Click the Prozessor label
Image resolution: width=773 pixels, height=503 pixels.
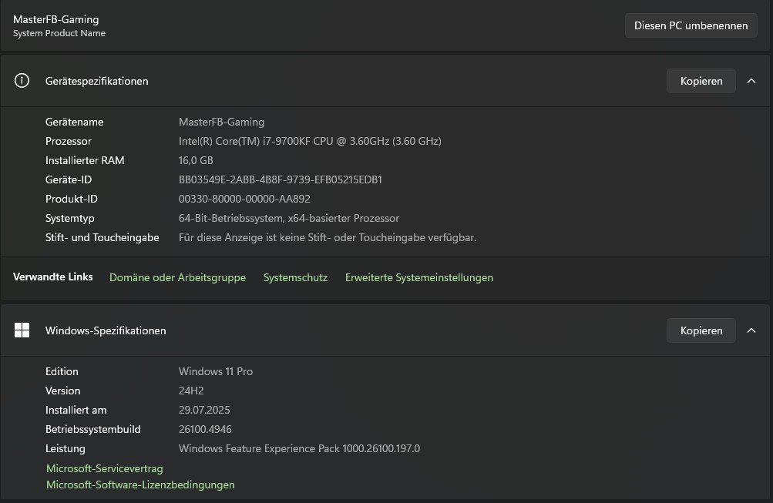point(68,141)
